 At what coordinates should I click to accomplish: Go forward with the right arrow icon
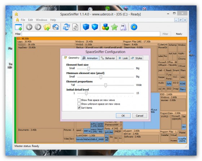click(x=38, y=27)
